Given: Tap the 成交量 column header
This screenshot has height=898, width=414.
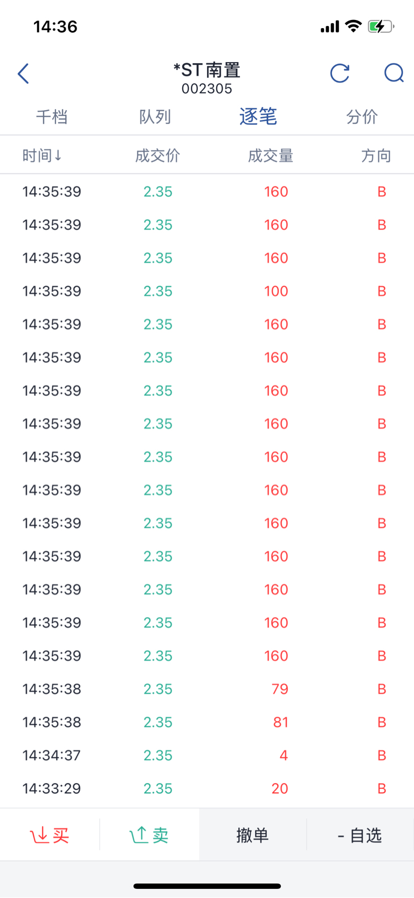Looking at the screenshot, I should coord(271,156).
